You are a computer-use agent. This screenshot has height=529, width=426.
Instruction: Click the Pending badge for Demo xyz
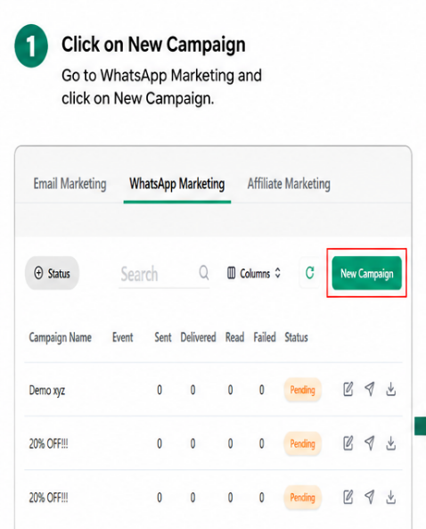coord(303,390)
